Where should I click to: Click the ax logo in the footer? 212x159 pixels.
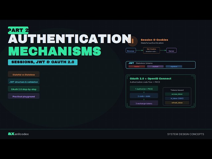11,134
